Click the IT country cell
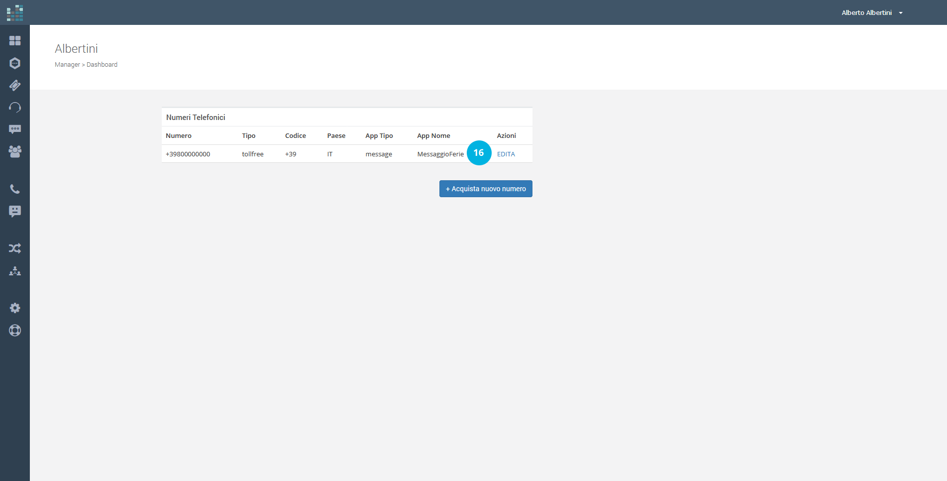Image resolution: width=947 pixels, height=481 pixels. coord(330,154)
